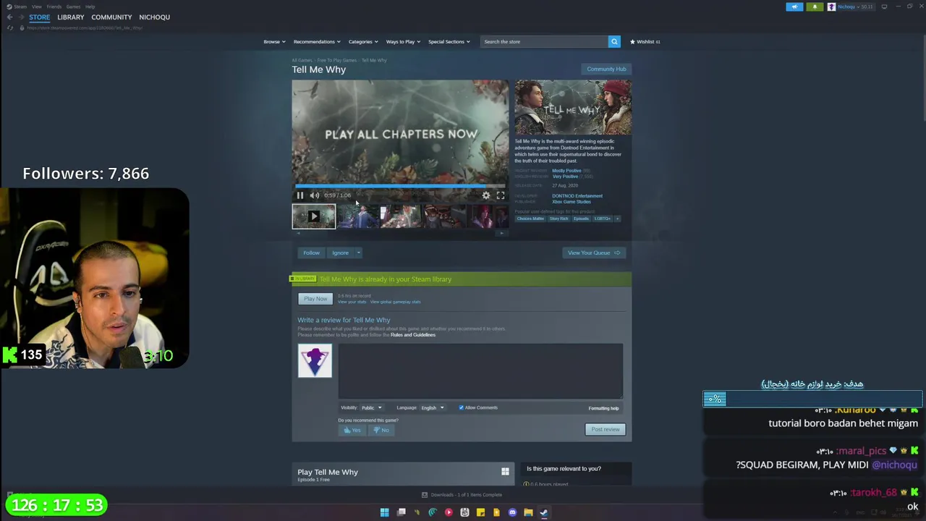This screenshot has width=926, height=521.
Task: Follow the game Tell Me Why
Action: [311, 253]
